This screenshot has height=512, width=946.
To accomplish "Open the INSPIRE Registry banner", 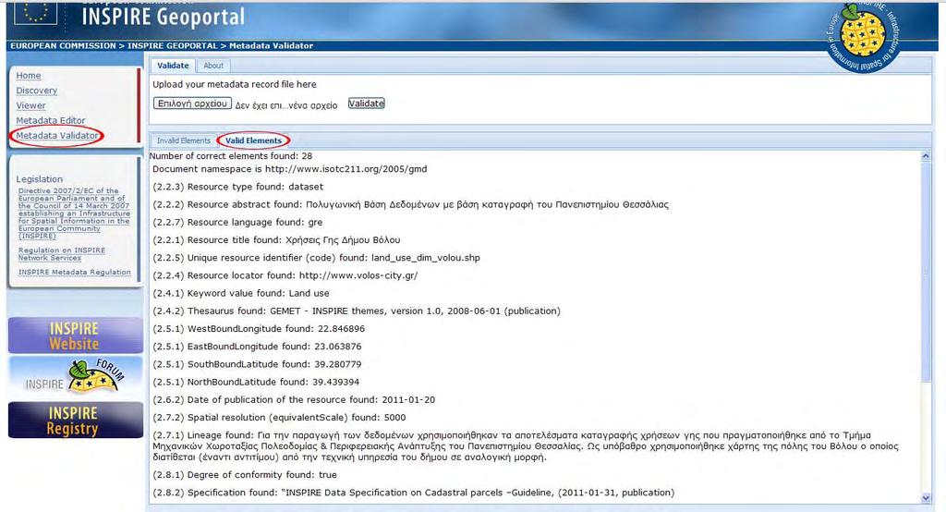I will pos(76,421).
